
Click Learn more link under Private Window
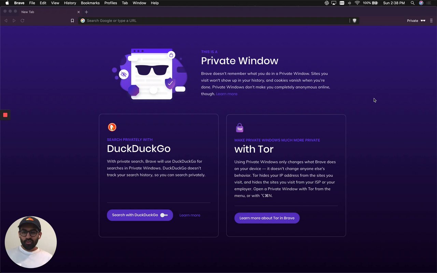point(227,94)
